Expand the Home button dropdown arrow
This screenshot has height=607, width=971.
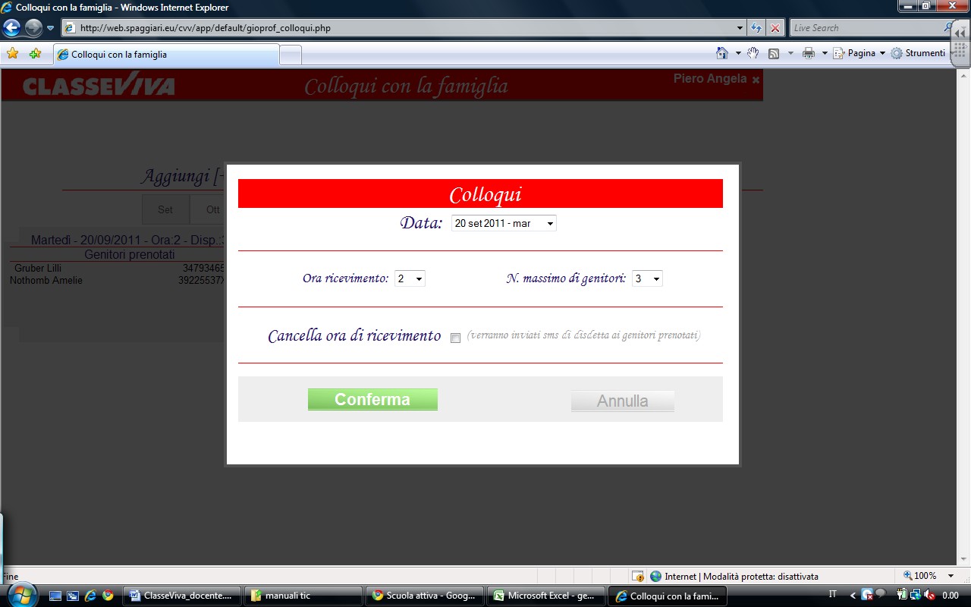coord(738,53)
